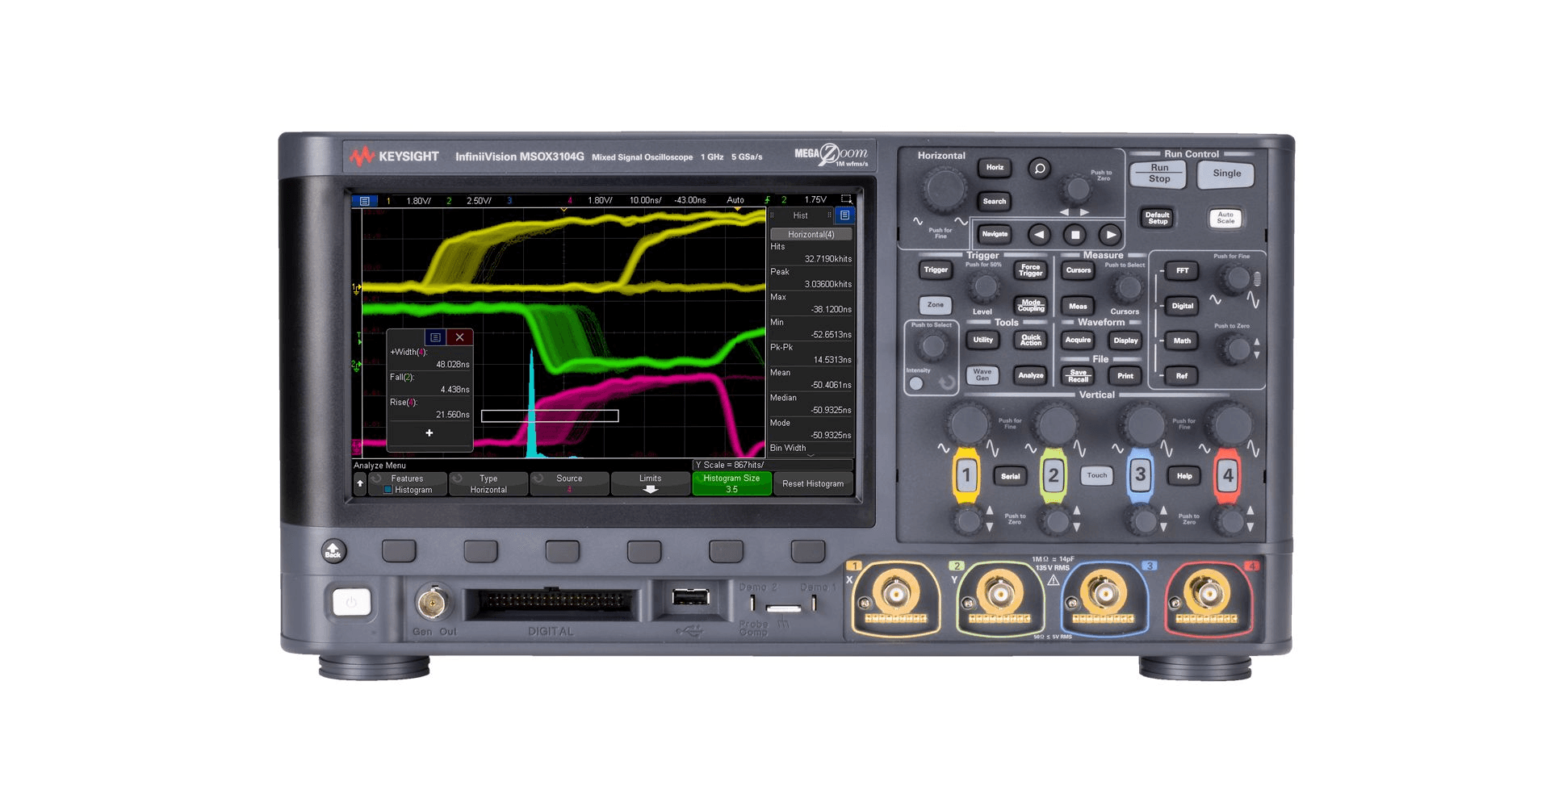This screenshot has height=794, width=1550.
Task: Tap the main menu icon on the screen's top-left
Action: click(364, 200)
